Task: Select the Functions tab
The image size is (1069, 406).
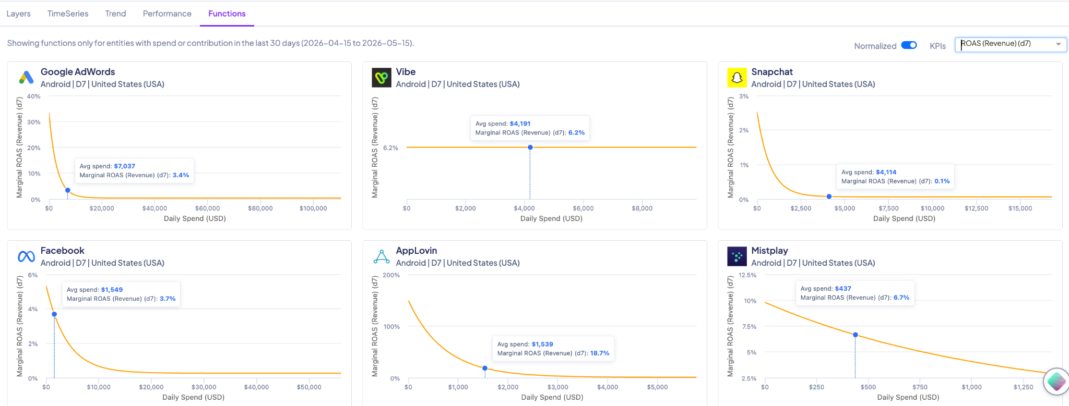Action: tap(227, 14)
